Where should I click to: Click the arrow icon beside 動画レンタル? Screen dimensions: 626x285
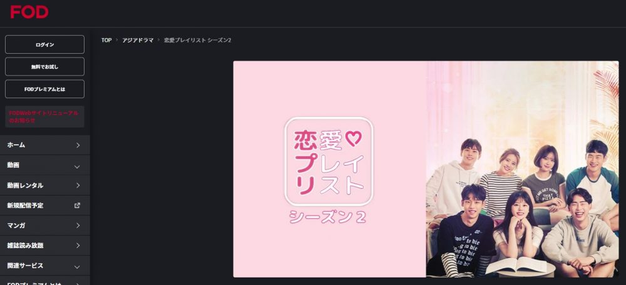[78, 186]
